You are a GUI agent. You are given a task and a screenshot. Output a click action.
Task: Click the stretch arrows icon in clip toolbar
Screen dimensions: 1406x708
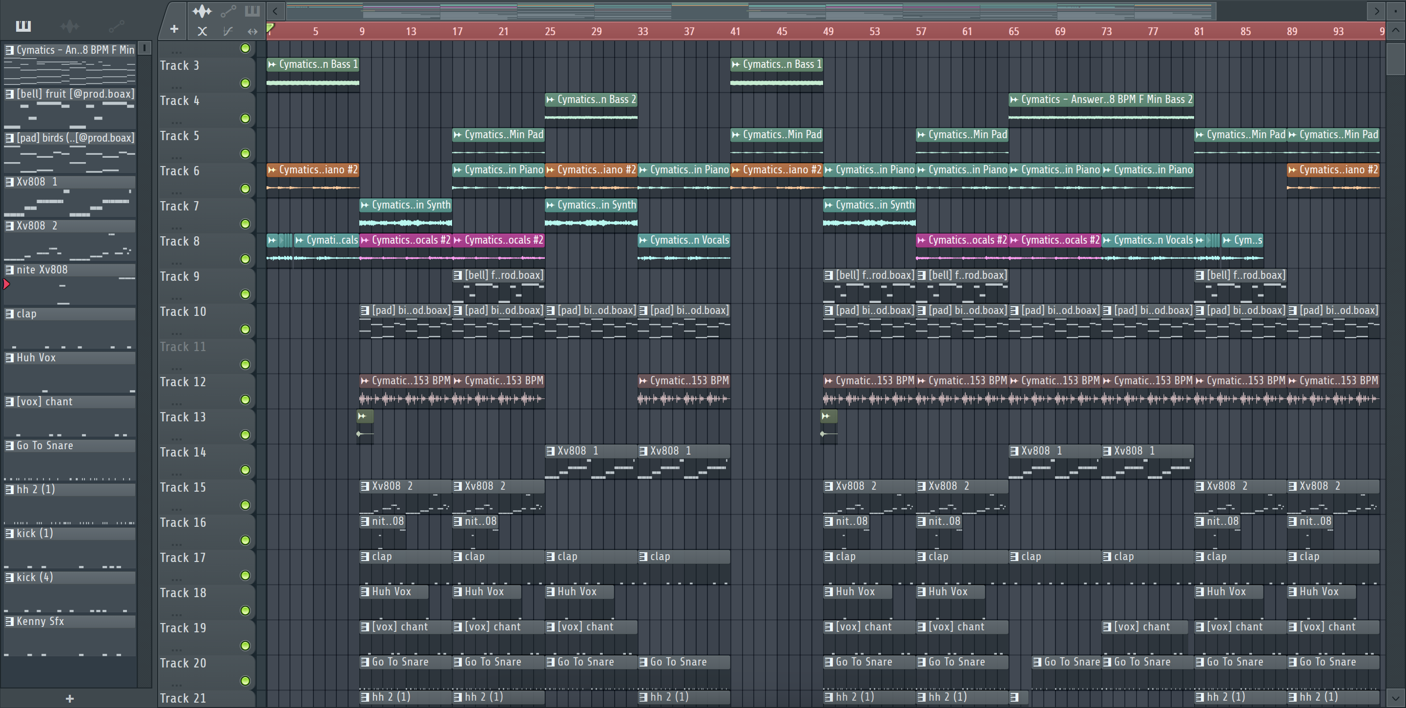click(252, 31)
